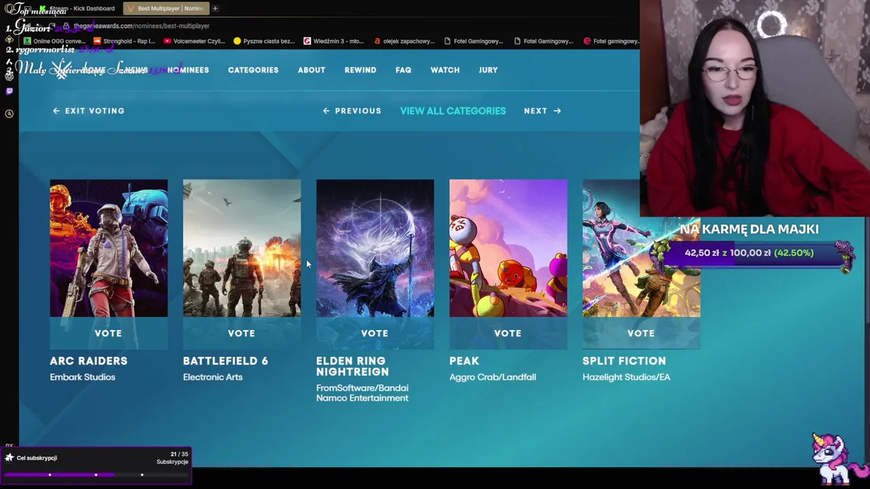Open the REWIND menu item
Screen dimensions: 870x489
[x=360, y=70]
